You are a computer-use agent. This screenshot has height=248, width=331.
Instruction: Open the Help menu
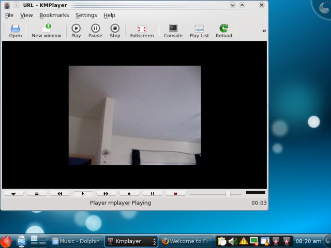[109, 15]
